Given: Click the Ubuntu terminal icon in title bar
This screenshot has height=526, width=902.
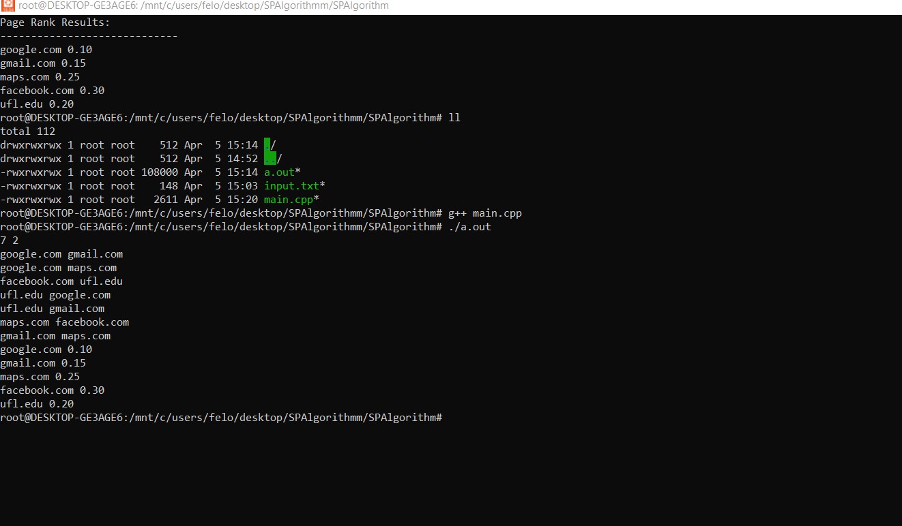Looking at the screenshot, I should [x=8, y=5].
